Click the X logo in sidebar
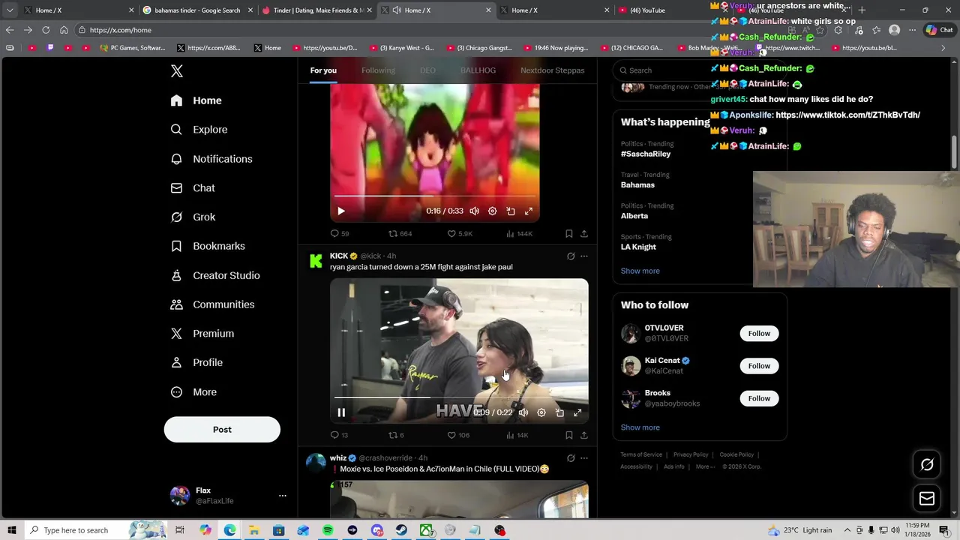 (177, 71)
